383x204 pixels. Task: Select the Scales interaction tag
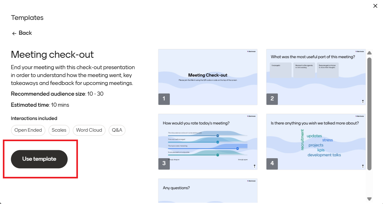pyautogui.click(x=59, y=130)
